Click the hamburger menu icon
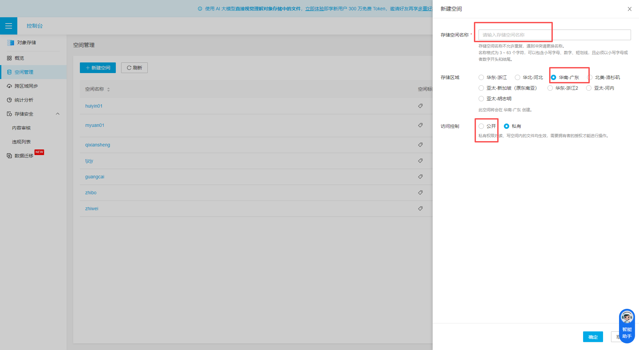 point(9,26)
